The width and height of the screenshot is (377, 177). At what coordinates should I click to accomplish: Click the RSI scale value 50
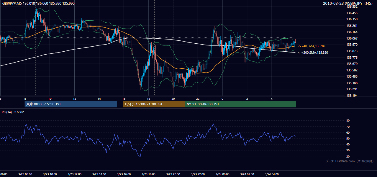pyautogui.click(x=348, y=138)
